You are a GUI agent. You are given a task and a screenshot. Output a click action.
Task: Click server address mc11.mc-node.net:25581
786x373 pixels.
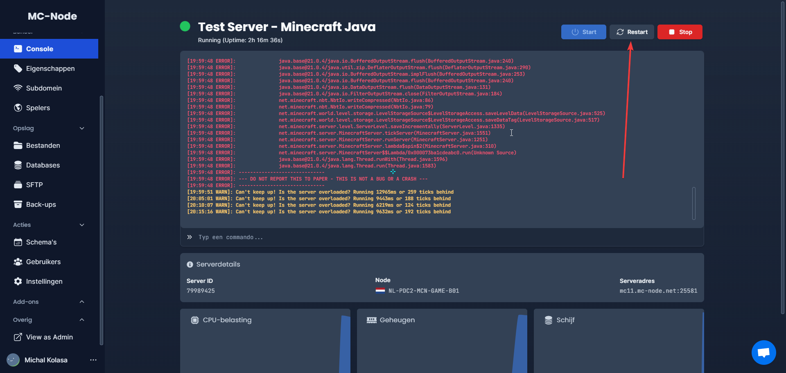658,291
